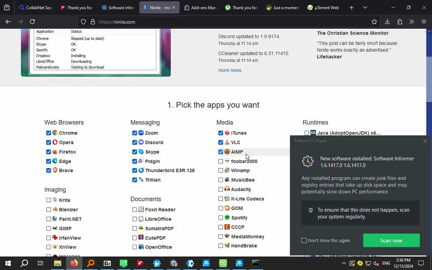Click the Chrome app icon in Web Browsers
Image resolution: width=432 pixels, height=270 pixels.
[x=55, y=133]
